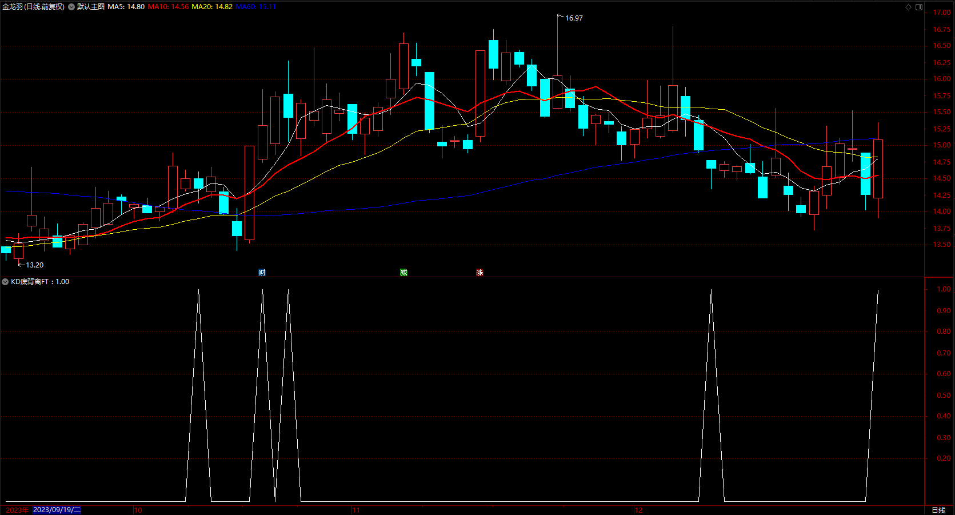Click the 15.00 price axis label
The image size is (955, 515).
(942, 145)
